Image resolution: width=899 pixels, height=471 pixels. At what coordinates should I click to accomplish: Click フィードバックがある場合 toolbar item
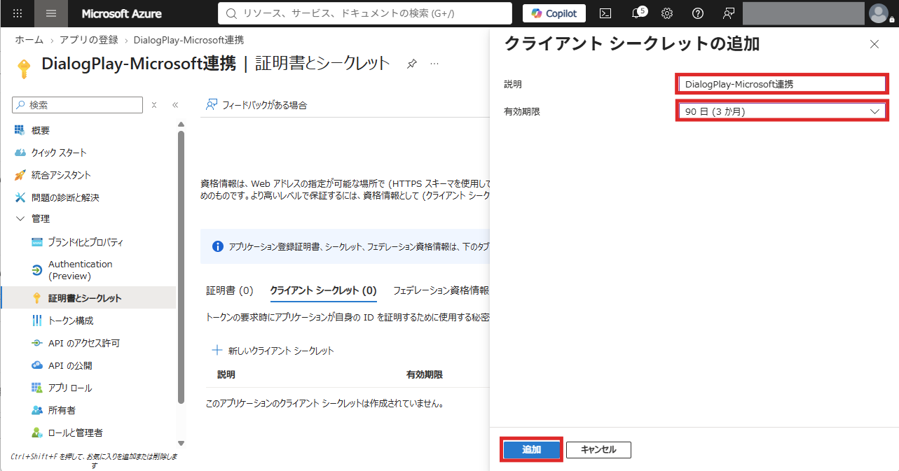click(x=256, y=105)
